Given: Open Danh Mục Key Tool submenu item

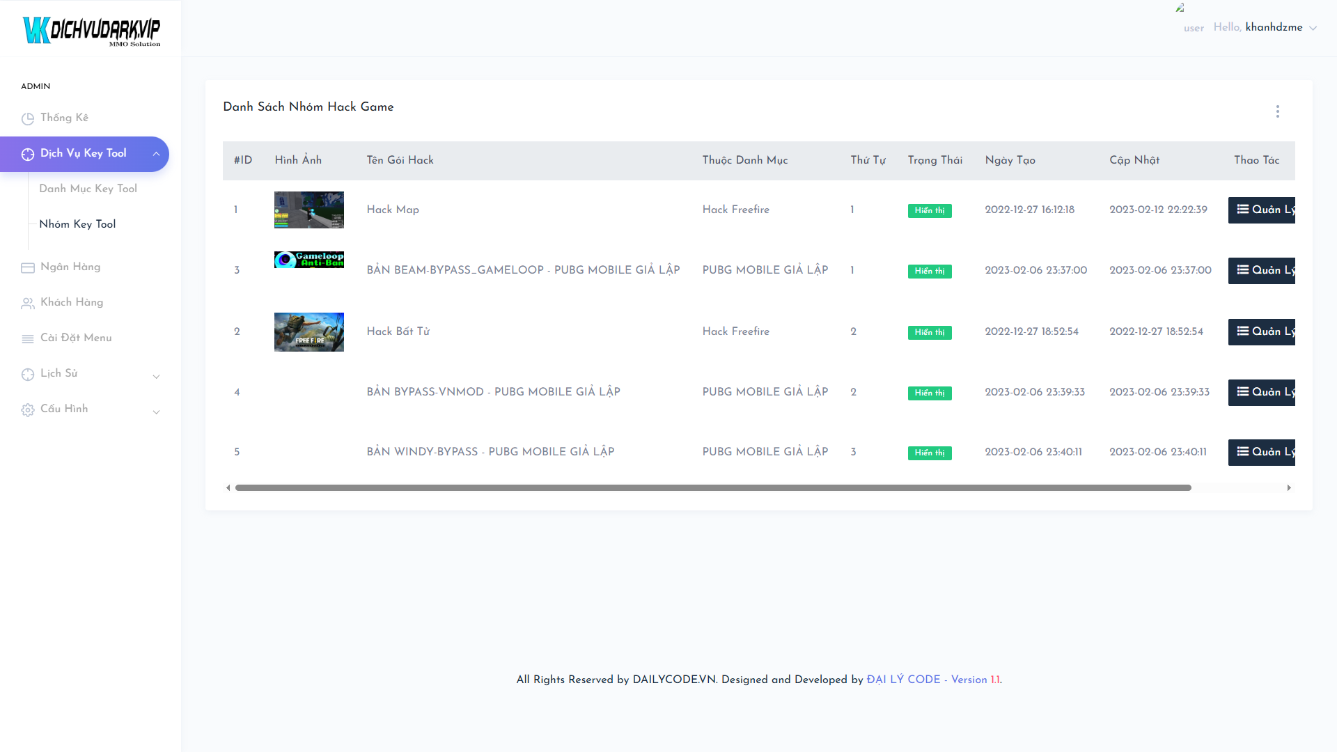Looking at the screenshot, I should pyautogui.click(x=88, y=189).
